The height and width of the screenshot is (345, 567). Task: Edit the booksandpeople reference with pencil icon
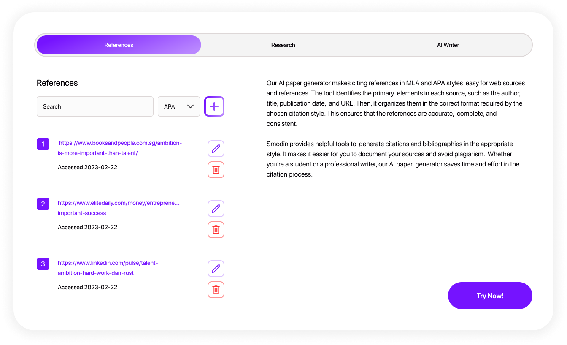pos(216,149)
